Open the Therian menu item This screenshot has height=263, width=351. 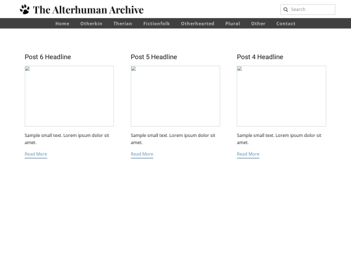point(123,23)
